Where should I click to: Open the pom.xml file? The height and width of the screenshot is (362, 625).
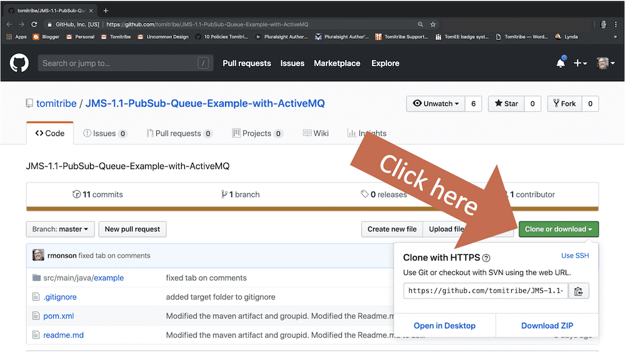coord(58,316)
